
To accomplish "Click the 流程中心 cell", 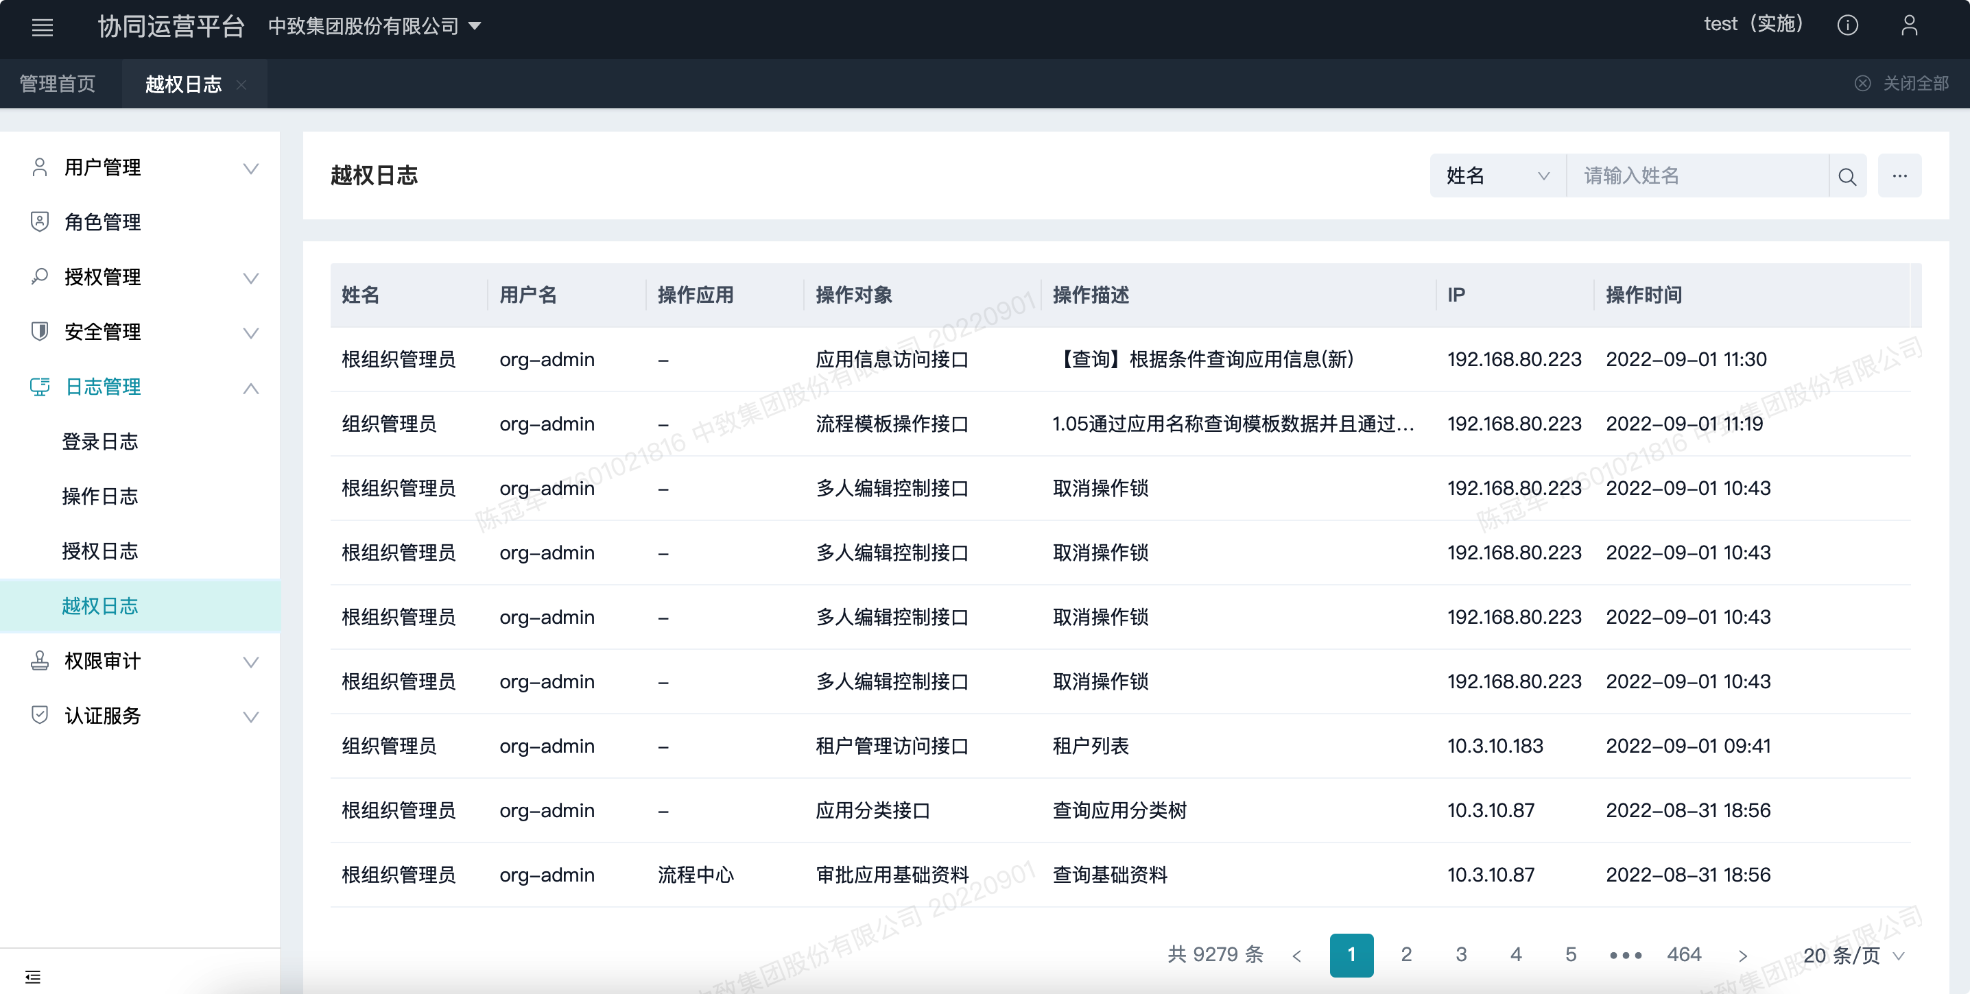I will click(x=695, y=875).
